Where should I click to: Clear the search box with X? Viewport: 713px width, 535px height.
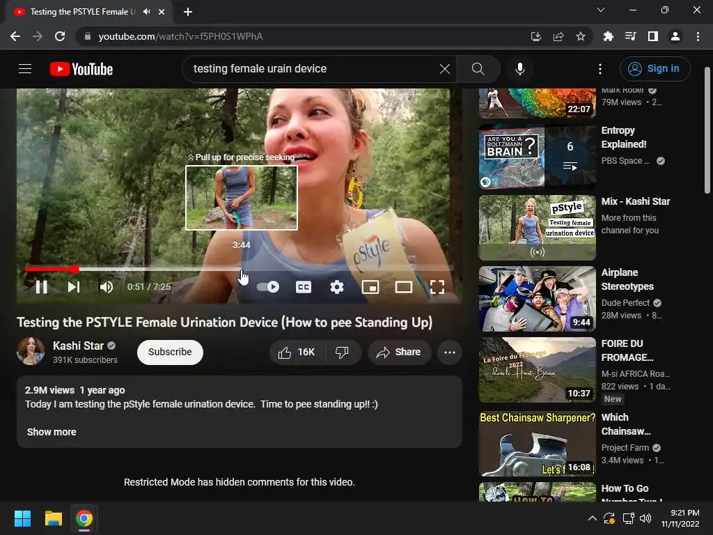point(445,69)
